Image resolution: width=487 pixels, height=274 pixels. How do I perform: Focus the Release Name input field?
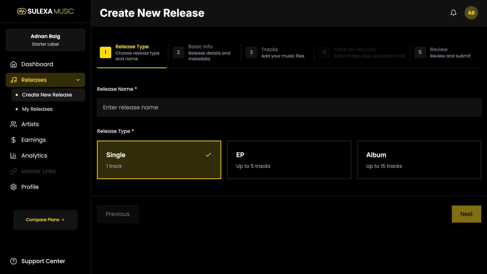(289, 107)
